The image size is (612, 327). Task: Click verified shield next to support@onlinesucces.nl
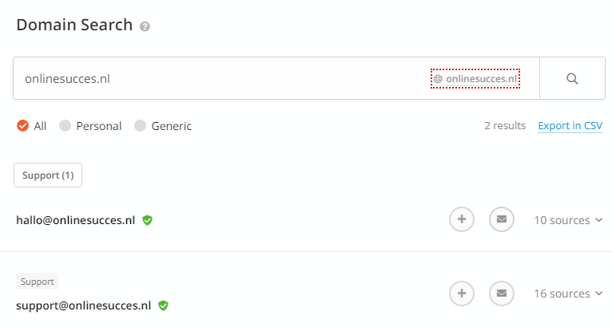(163, 305)
